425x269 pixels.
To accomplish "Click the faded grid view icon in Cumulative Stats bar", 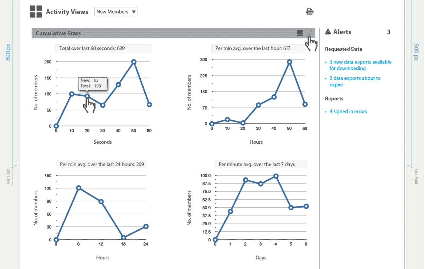I will (309, 33).
